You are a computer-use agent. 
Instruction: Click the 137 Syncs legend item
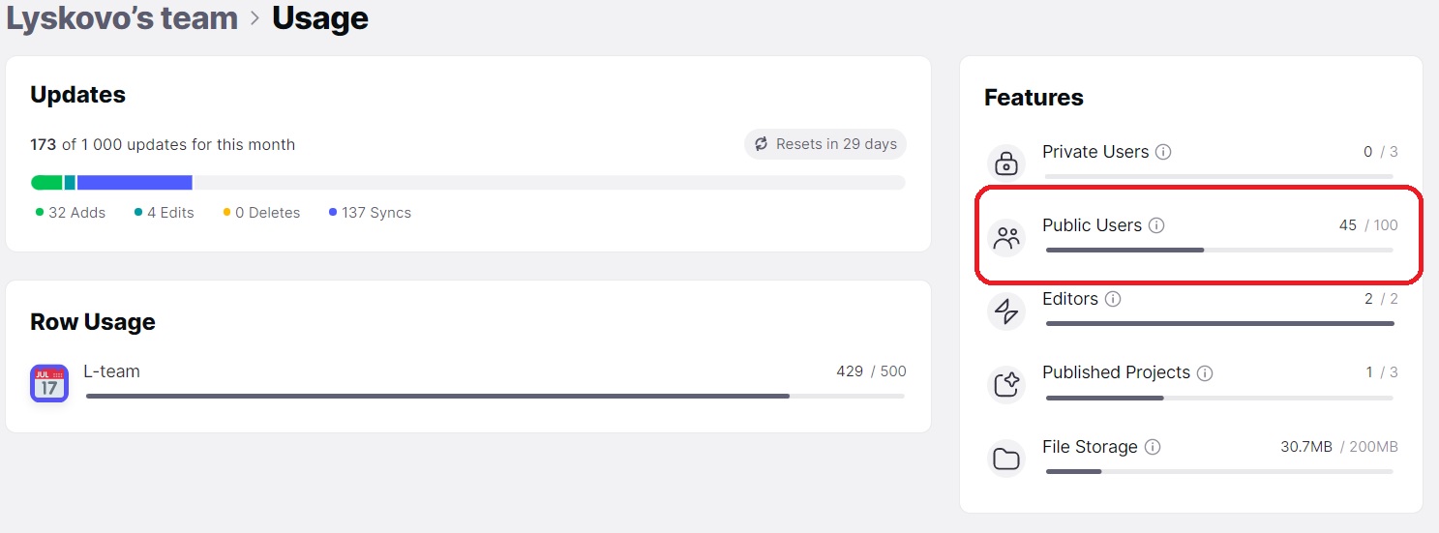coord(370,213)
